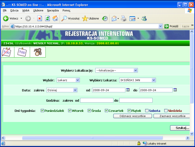Go back with the Wstecz arrow

(5, 19)
